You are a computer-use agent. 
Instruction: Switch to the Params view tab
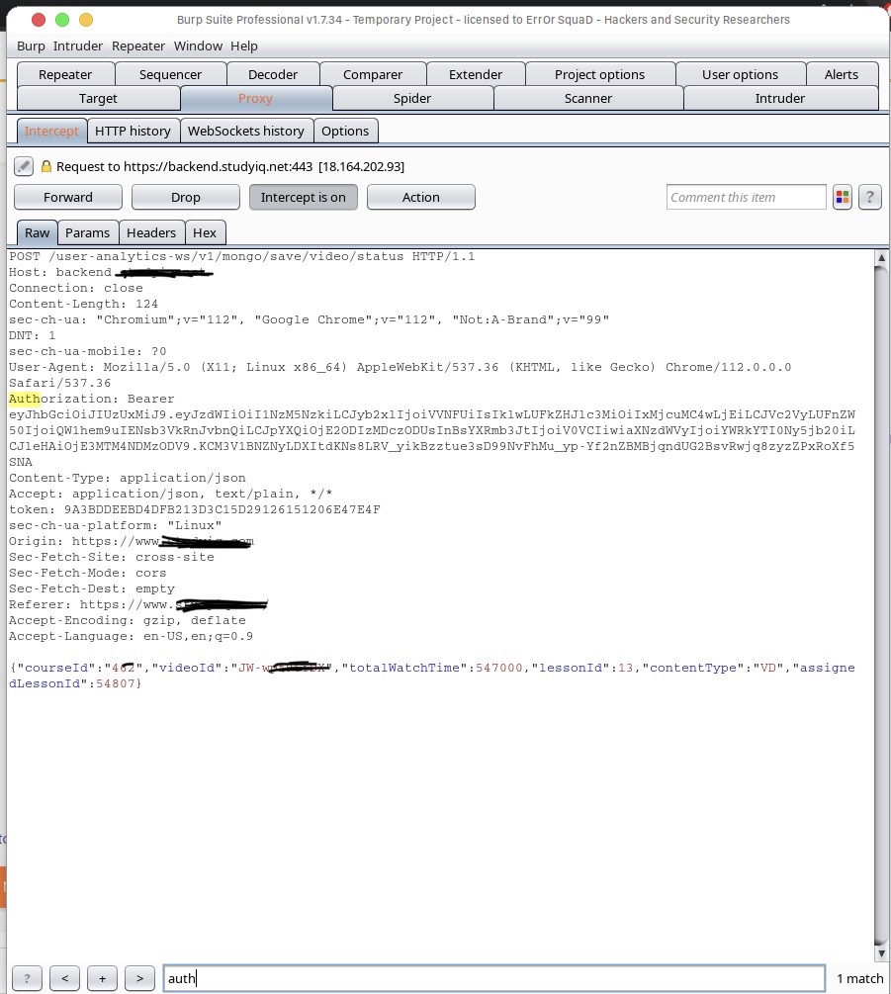(87, 232)
